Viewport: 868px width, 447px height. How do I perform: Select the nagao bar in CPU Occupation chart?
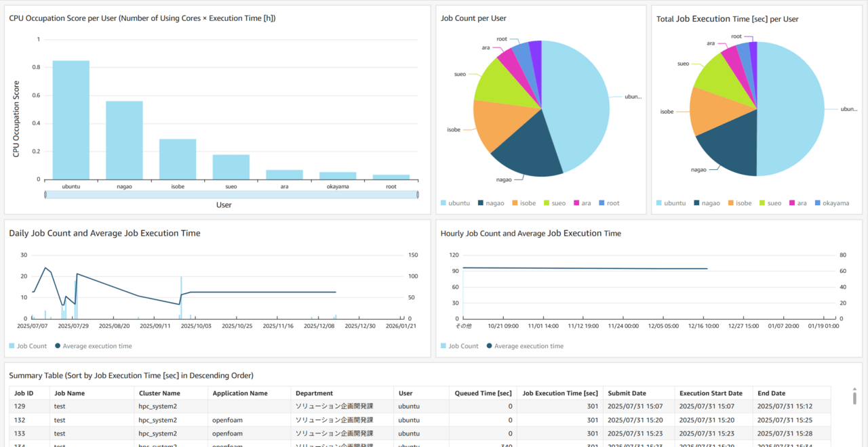[x=124, y=140]
